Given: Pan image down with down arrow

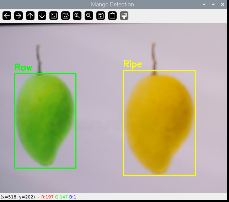Looking at the screenshot, I should [42, 16].
